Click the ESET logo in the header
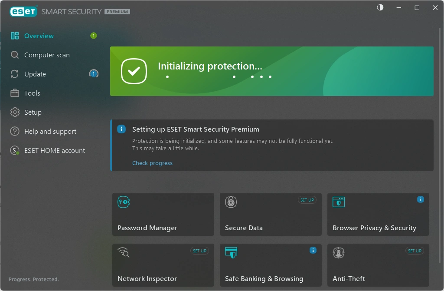The height and width of the screenshot is (291, 444). pos(23,11)
